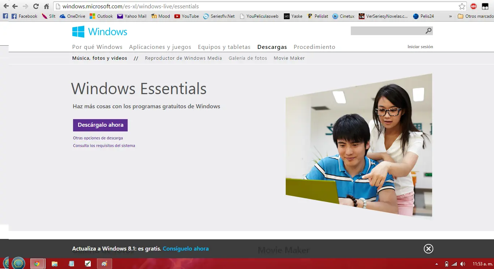Click the photo of two people at a laptop

click(359, 146)
